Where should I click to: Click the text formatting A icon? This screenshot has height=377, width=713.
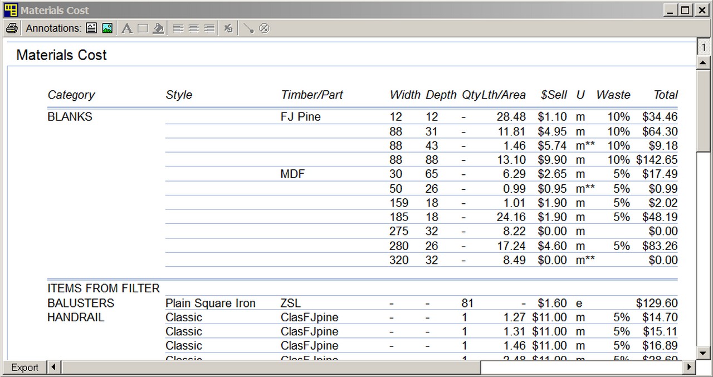point(126,28)
